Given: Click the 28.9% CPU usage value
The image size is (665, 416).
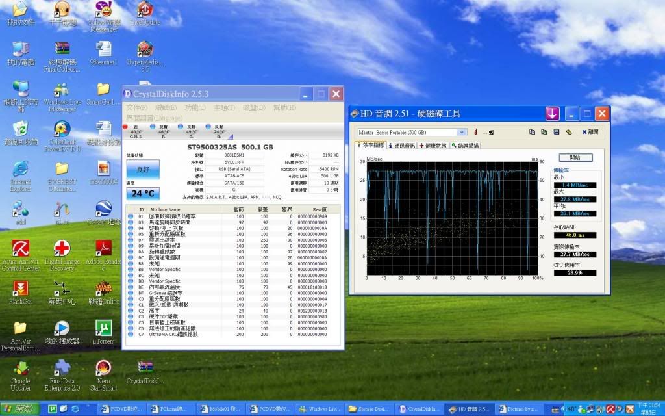Looking at the screenshot, I should 575,273.
